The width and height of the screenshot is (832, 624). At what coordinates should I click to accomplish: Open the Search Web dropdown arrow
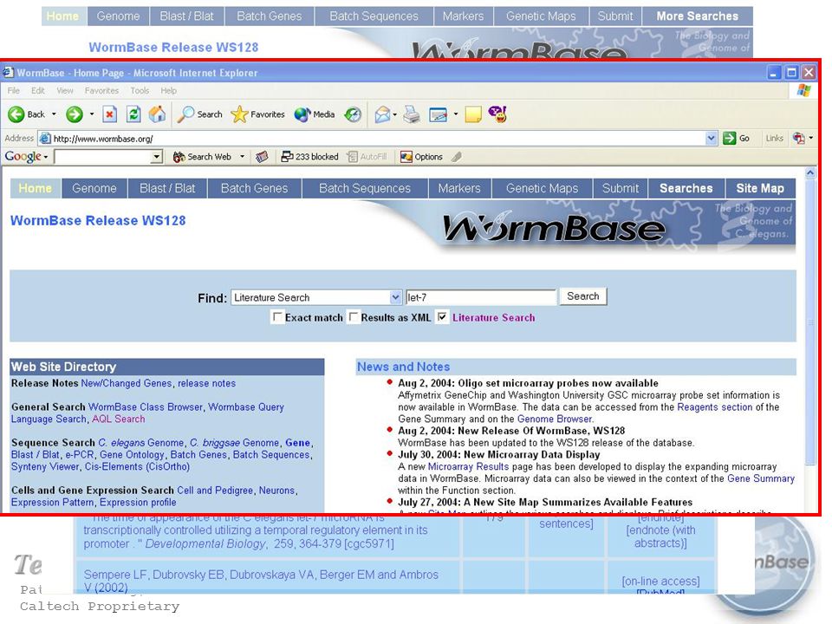pos(242,157)
